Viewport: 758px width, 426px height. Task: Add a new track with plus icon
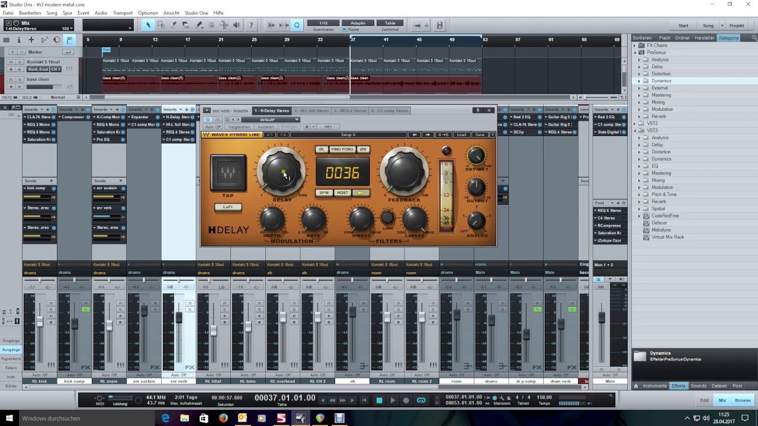[31, 40]
